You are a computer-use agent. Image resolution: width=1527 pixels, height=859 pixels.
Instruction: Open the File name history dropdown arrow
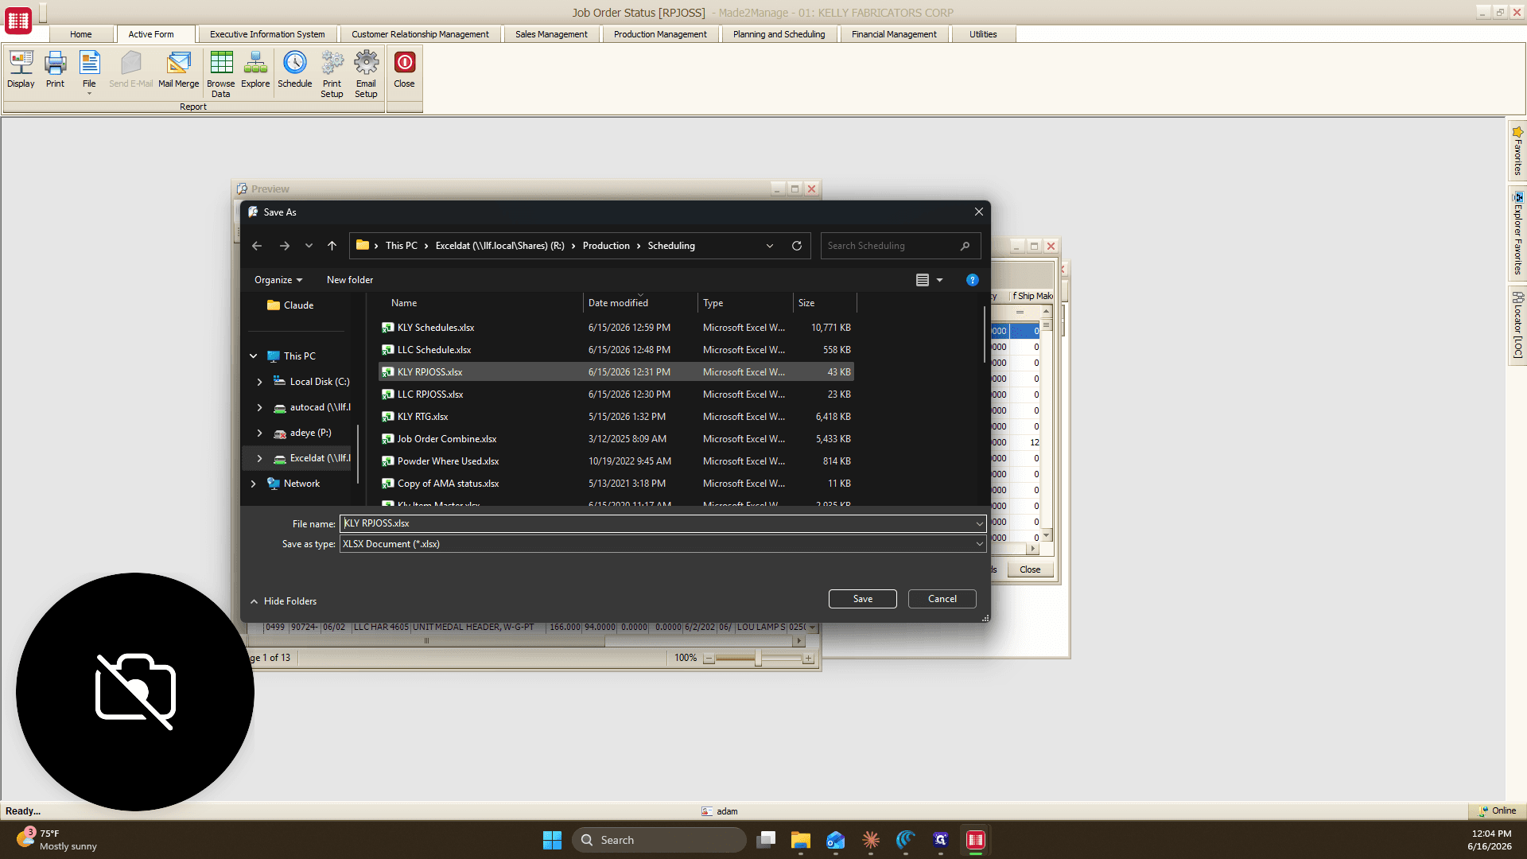coord(979,523)
